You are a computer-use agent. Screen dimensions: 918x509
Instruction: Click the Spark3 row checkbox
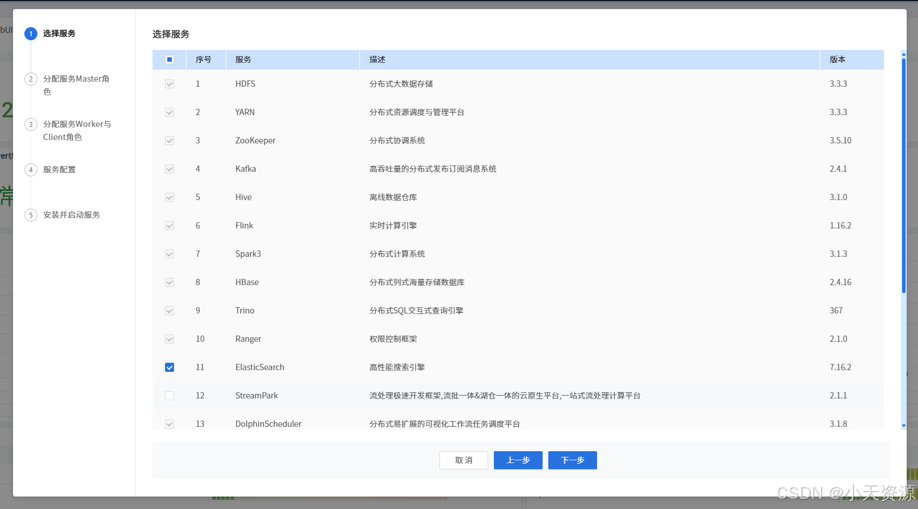(170, 254)
